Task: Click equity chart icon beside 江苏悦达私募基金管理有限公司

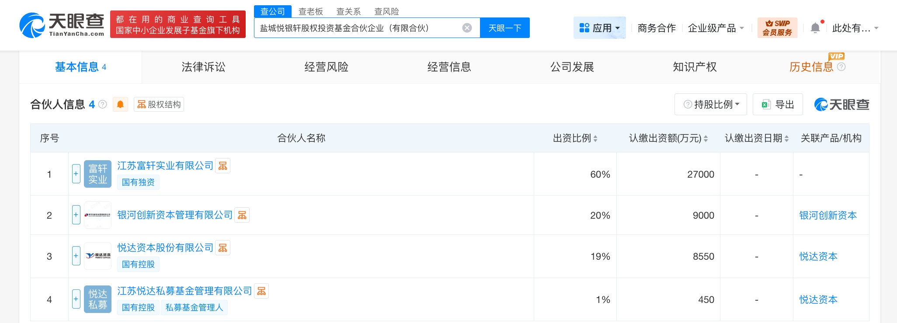Action: [261, 291]
